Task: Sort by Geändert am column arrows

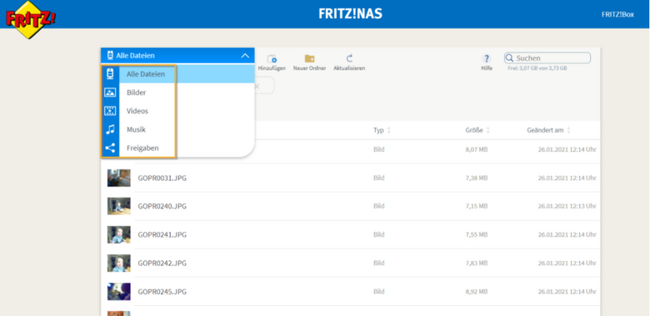Action: [x=568, y=130]
